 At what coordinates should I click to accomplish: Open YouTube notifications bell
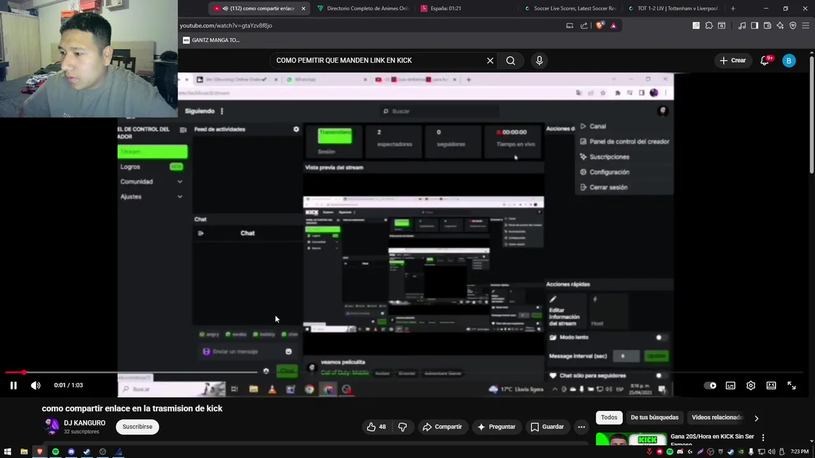765,60
